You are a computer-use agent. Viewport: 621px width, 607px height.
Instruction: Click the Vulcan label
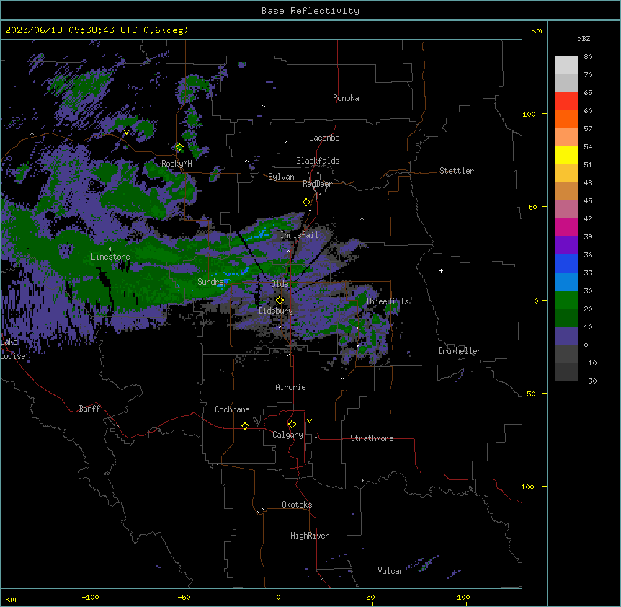click(391, 571)
